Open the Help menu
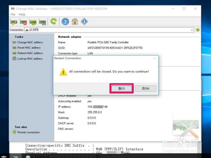Screen dimensions: 211x158 pyautogui.click(x=22, y=14)
